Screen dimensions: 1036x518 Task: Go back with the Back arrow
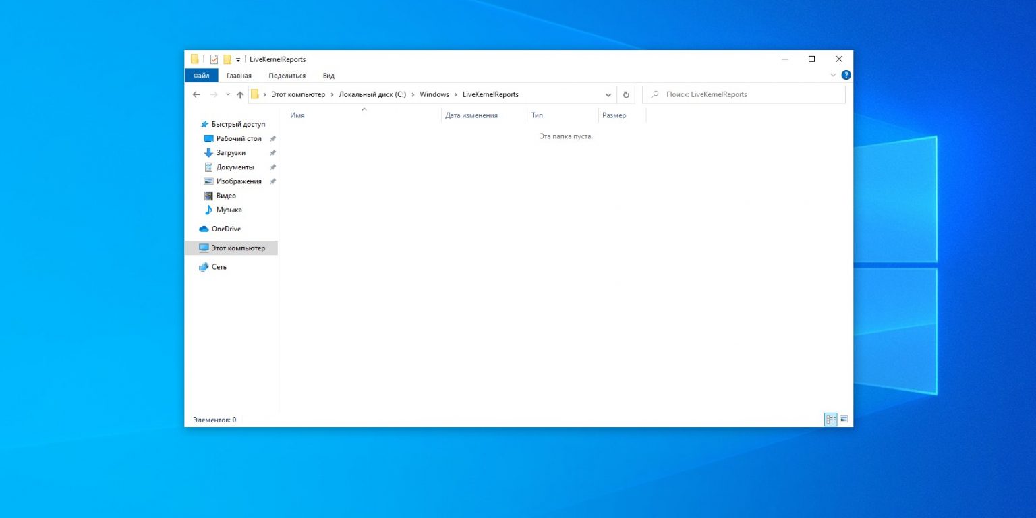point(196,94)
